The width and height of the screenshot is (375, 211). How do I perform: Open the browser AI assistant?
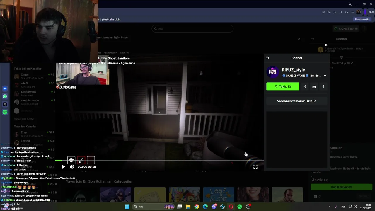pyautogui.click(x=371, y=12)
